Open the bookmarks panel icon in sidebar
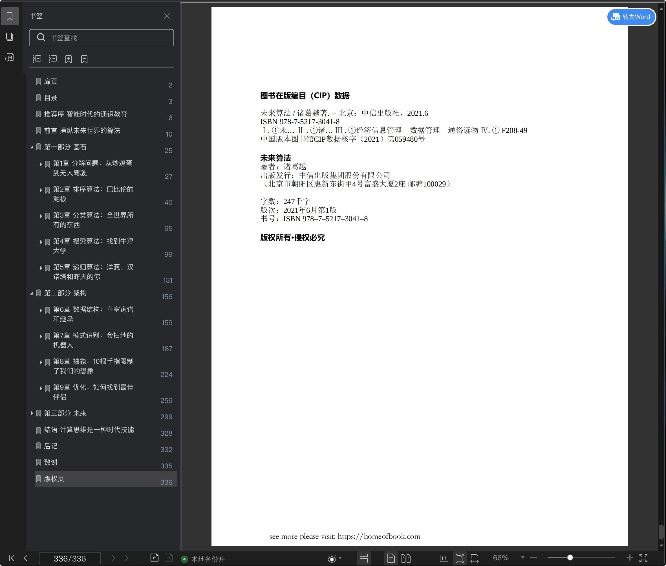Viewport: 666px width, 566px height. click(10, 16)
